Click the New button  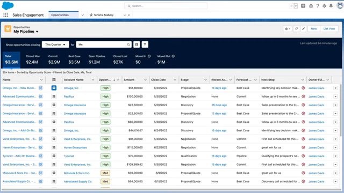click(x=314, y=28)
